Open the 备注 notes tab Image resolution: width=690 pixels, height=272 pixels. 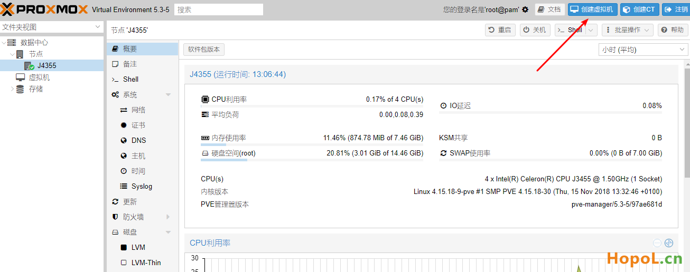(142, 64)
